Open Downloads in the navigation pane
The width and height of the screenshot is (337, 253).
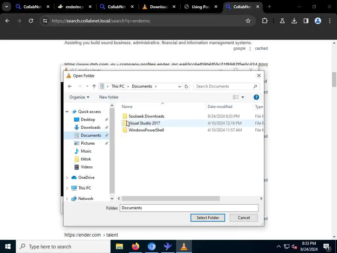[x=91, y=127]
